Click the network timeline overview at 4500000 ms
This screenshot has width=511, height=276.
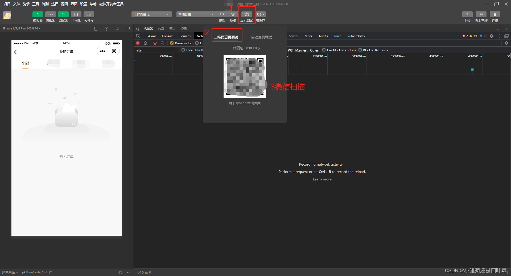click(475, 56)
